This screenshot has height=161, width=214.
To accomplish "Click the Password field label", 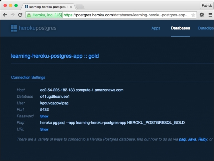I will (x=25, y=116).
